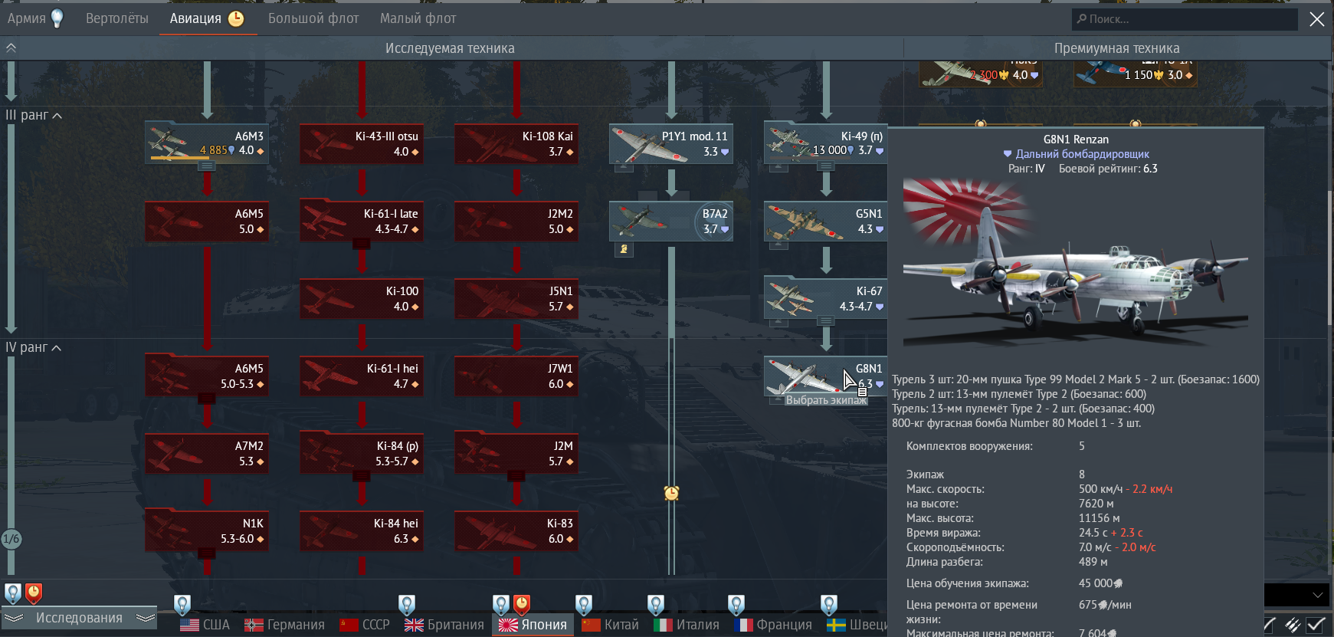The height and width of the screenshot is (637, 1334).
Task: Click the small tab icon under Ki-49 card
Action: [778, 167]
